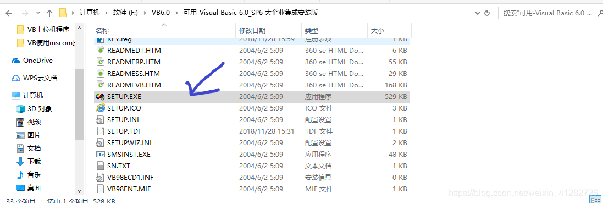Click the 应用程序 type of SETUP.EXE row
This screenshot has width=603, height=203.
coord(318,97)
